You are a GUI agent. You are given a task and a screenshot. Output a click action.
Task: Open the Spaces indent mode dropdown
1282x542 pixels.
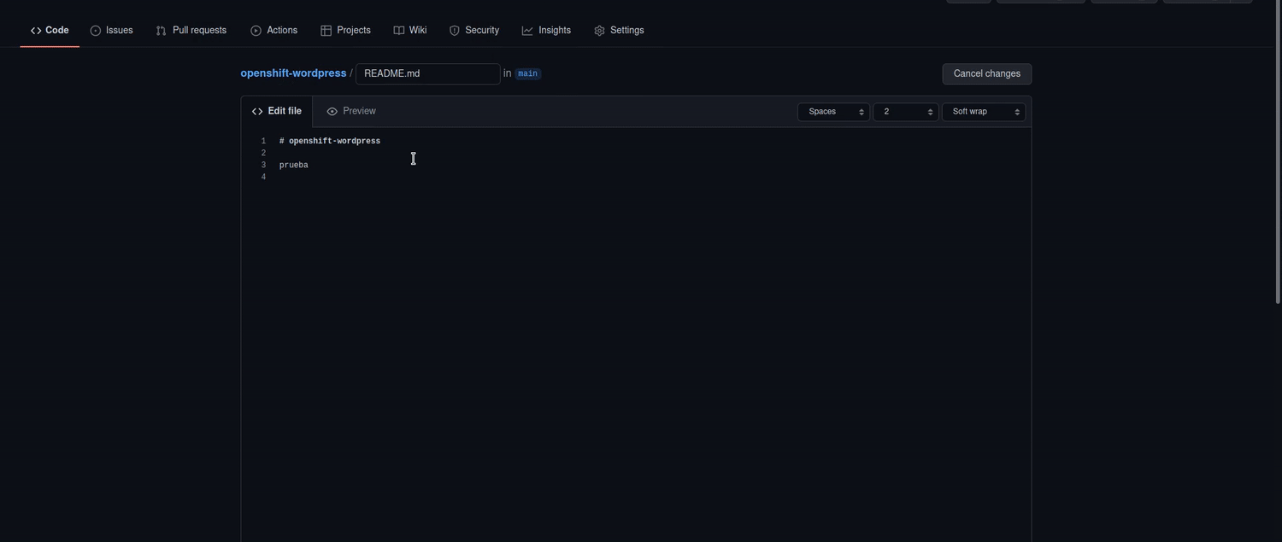833,112
